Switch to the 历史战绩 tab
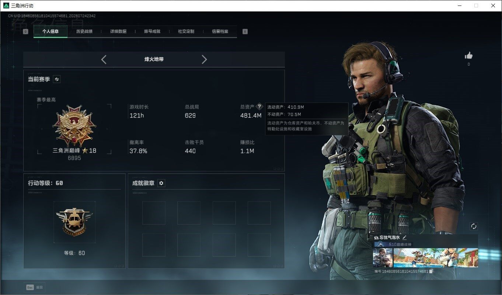The height and width of the screenshot is (295, 502). (x=84, y=31)
